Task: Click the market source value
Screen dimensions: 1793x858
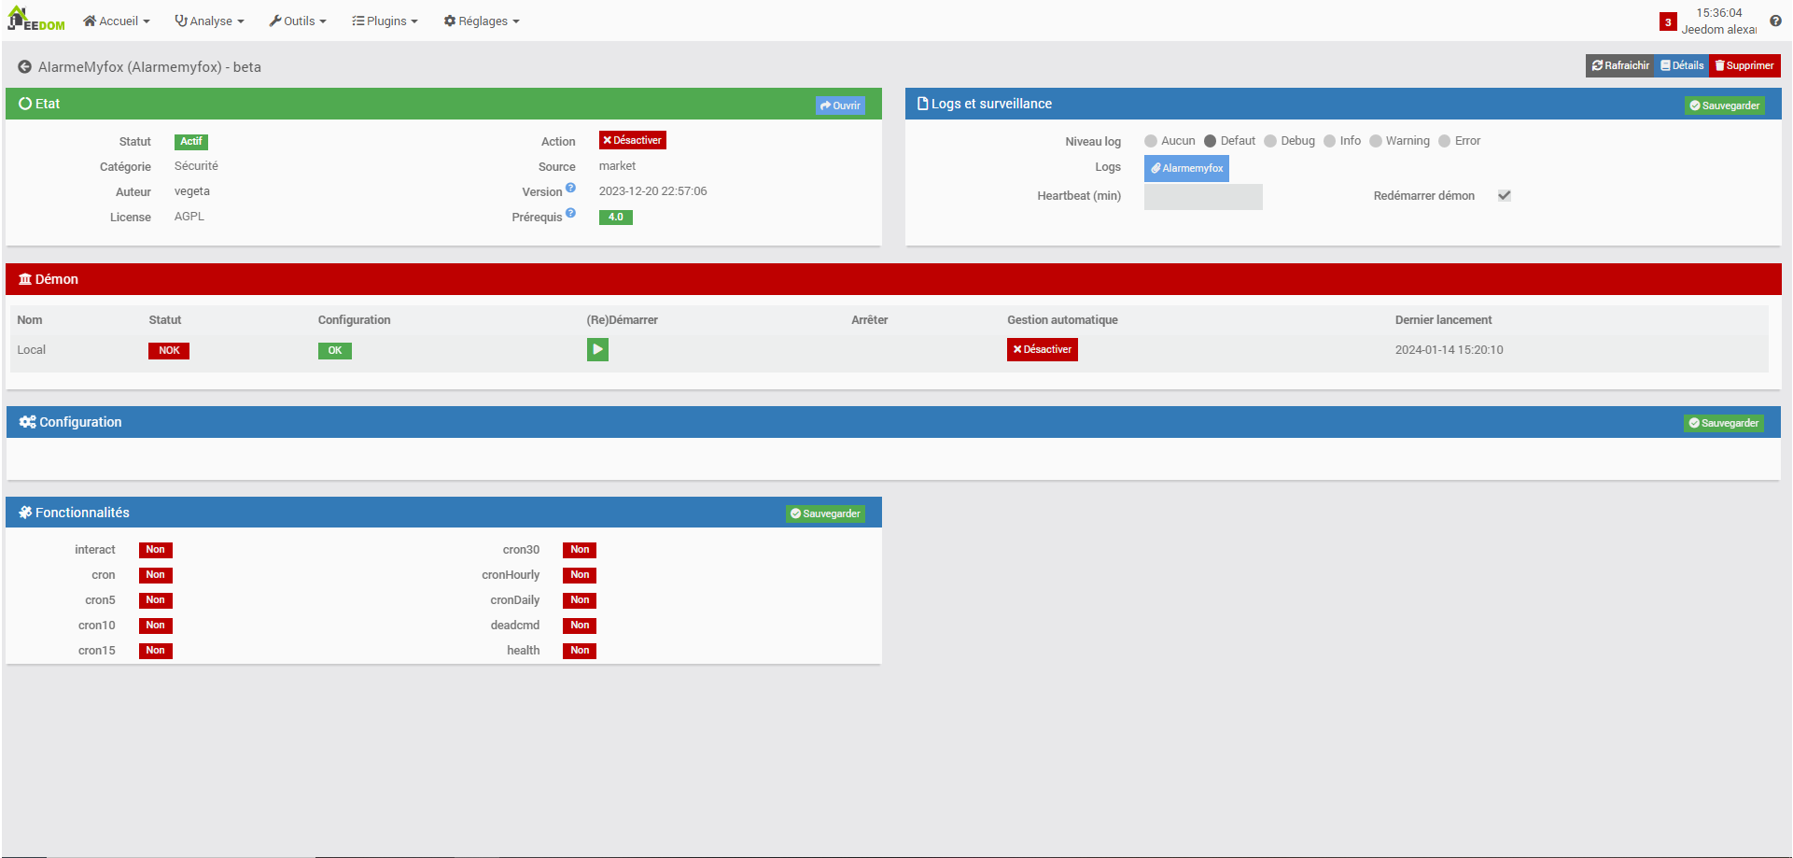Action: [617, 166]
